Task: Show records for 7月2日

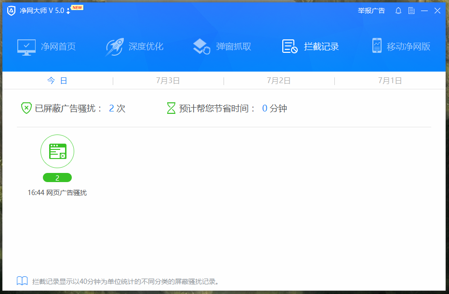Action: pyautogui.click(x=279, y=81)
